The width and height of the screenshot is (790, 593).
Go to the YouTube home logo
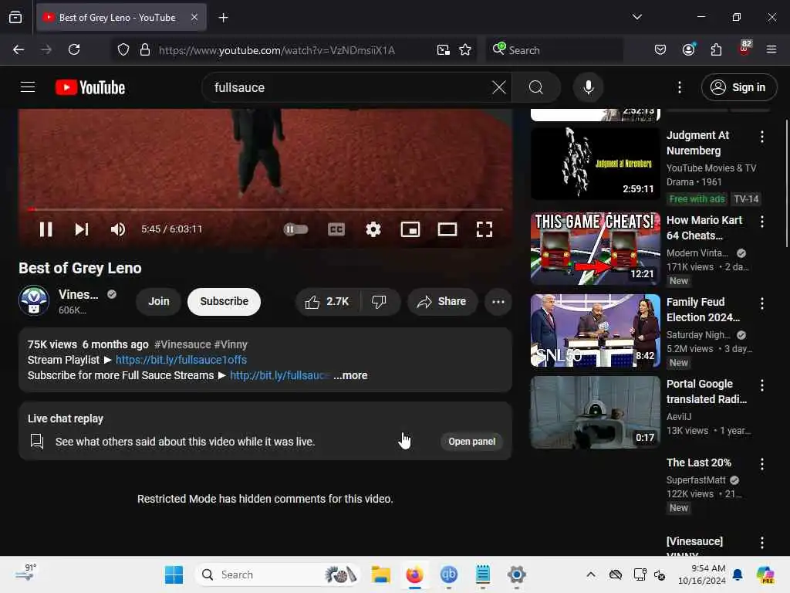[x=90, y=87]
